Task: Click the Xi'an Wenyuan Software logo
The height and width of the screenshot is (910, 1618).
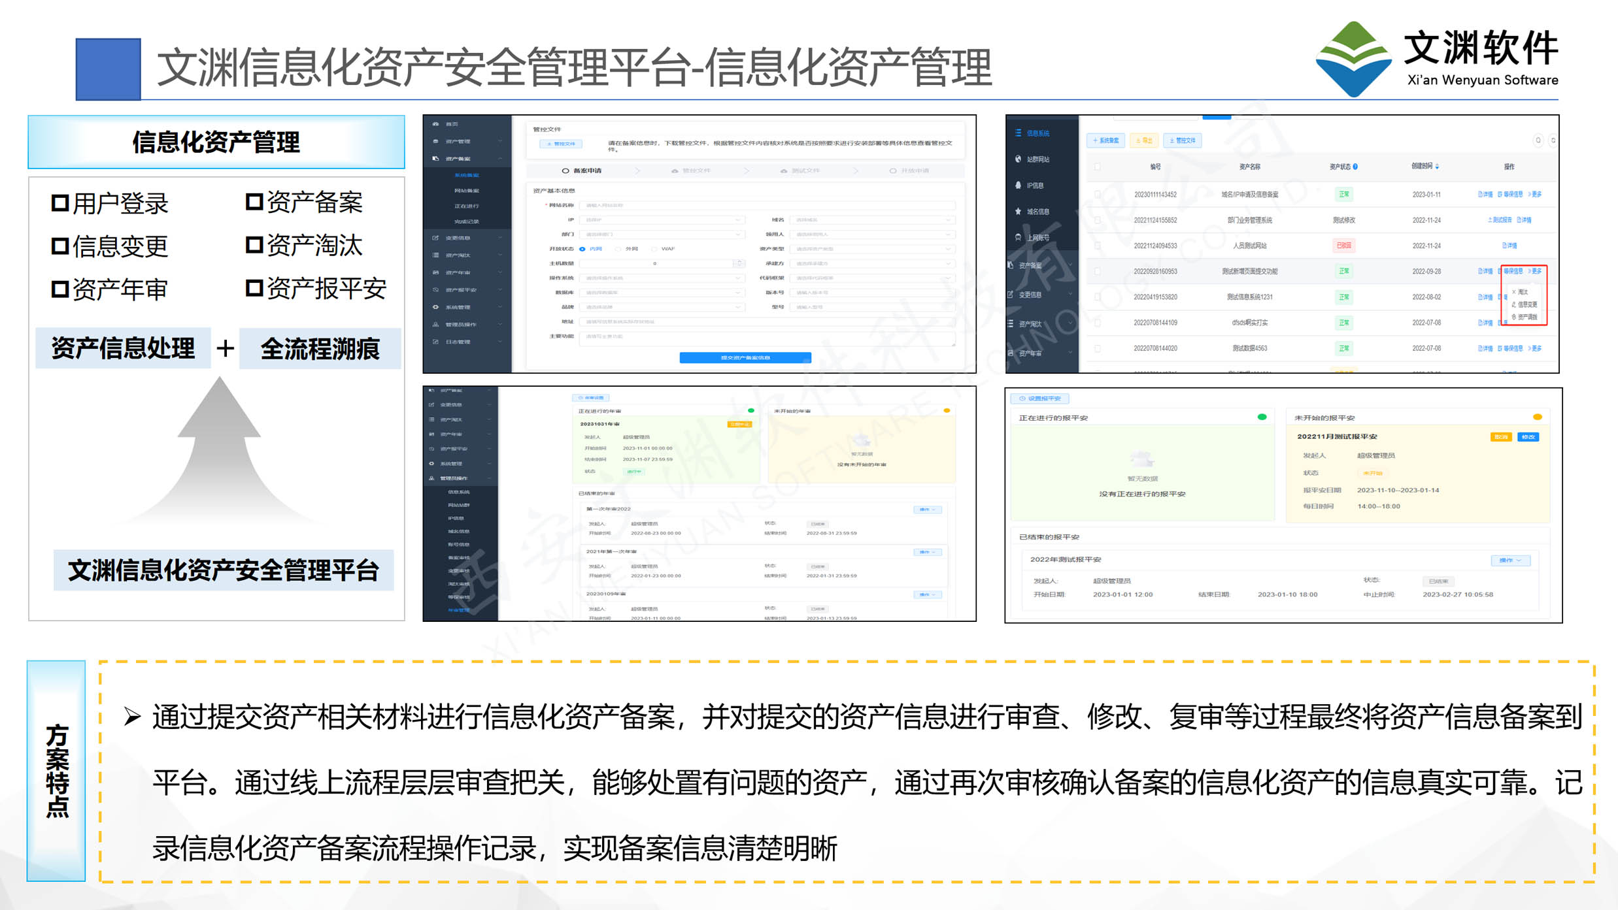Action: pyautogui.click(x=1437, y=59)
